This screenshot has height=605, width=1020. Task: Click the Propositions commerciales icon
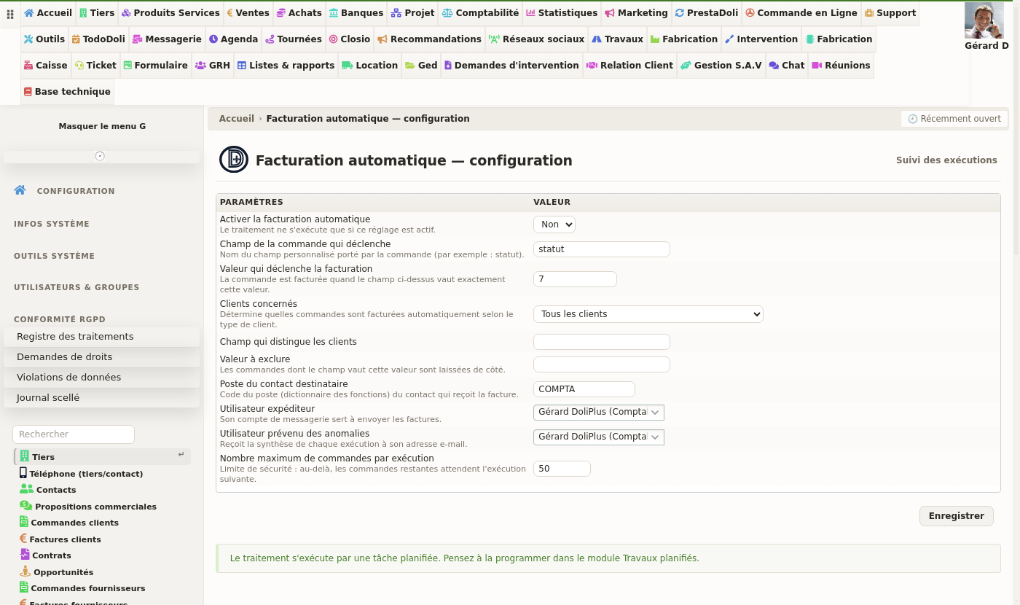[26, 506]
